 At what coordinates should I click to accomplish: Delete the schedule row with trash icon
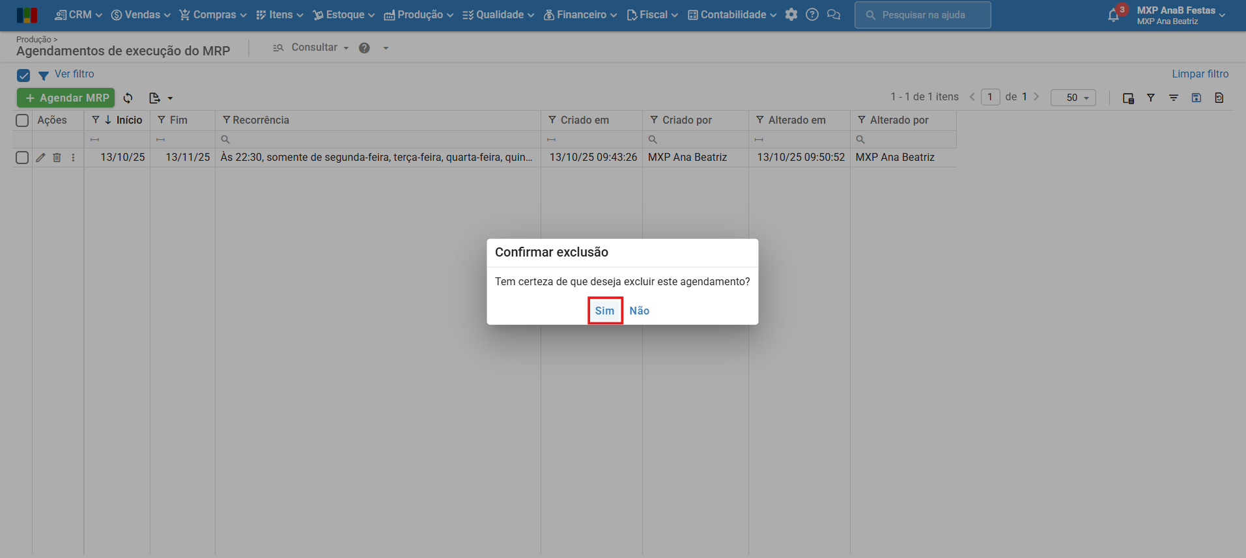(57, 158)
